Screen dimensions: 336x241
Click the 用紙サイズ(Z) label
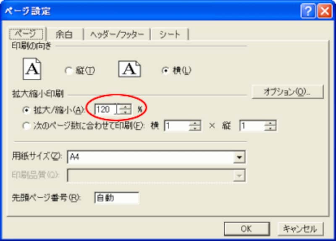click(37, 156)
